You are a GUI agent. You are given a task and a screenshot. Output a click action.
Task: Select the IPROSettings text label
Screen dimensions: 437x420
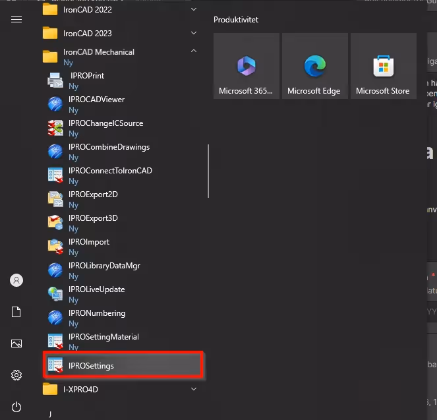(91, 366)
